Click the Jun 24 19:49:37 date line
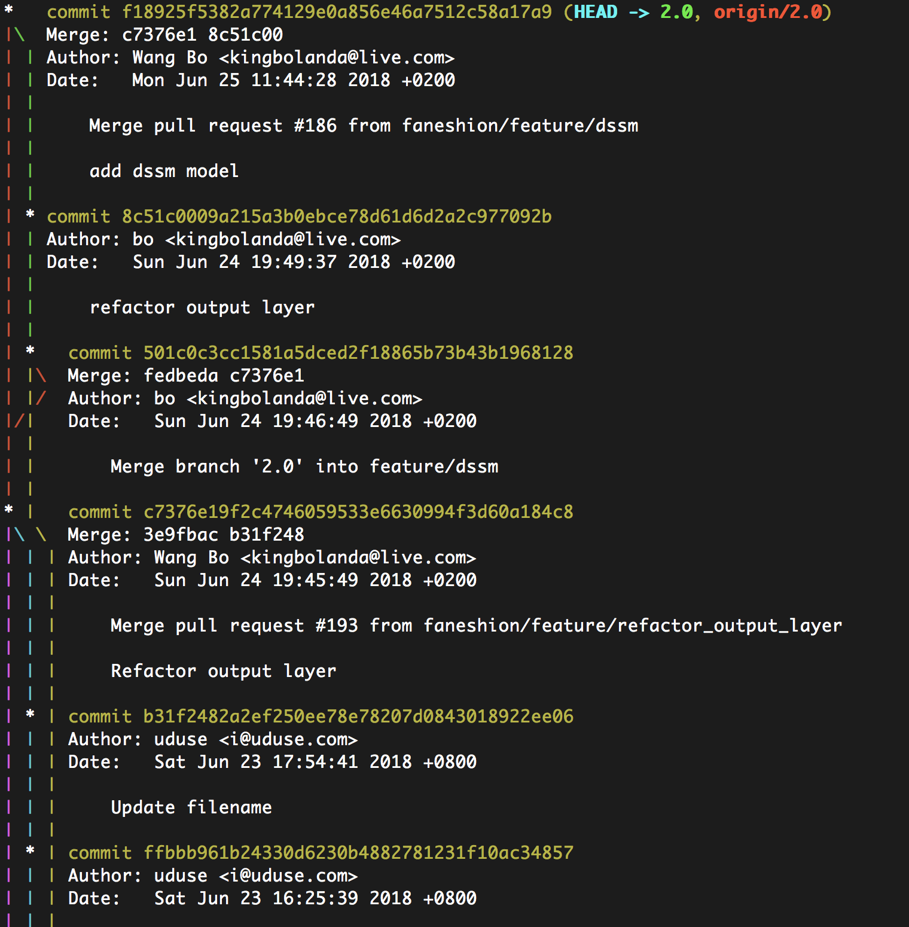909x927 pixels. click(293, 262)
